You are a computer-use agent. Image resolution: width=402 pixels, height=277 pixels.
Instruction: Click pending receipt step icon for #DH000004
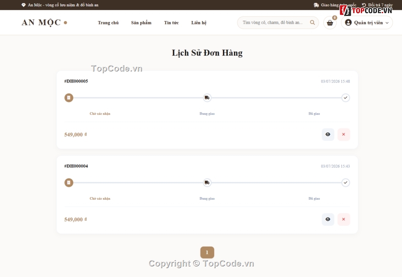[x=69, y=183]
